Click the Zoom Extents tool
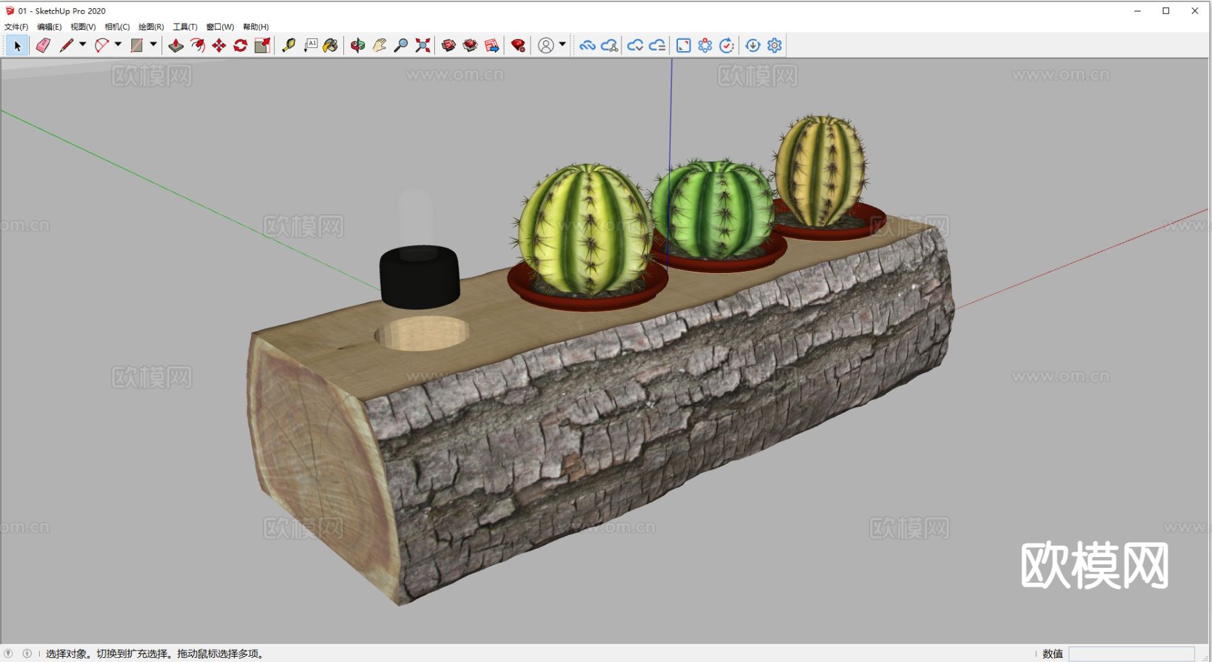 pos(422,45)
